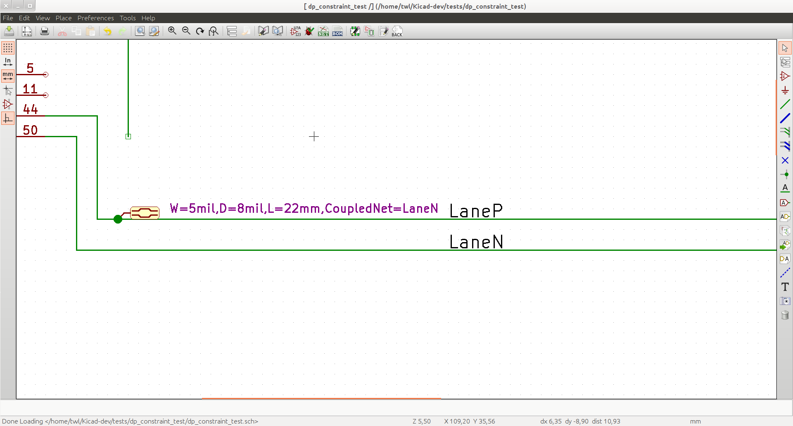
Task: Select the hierarchical sheet pin tool
Action: pos(785,259)
